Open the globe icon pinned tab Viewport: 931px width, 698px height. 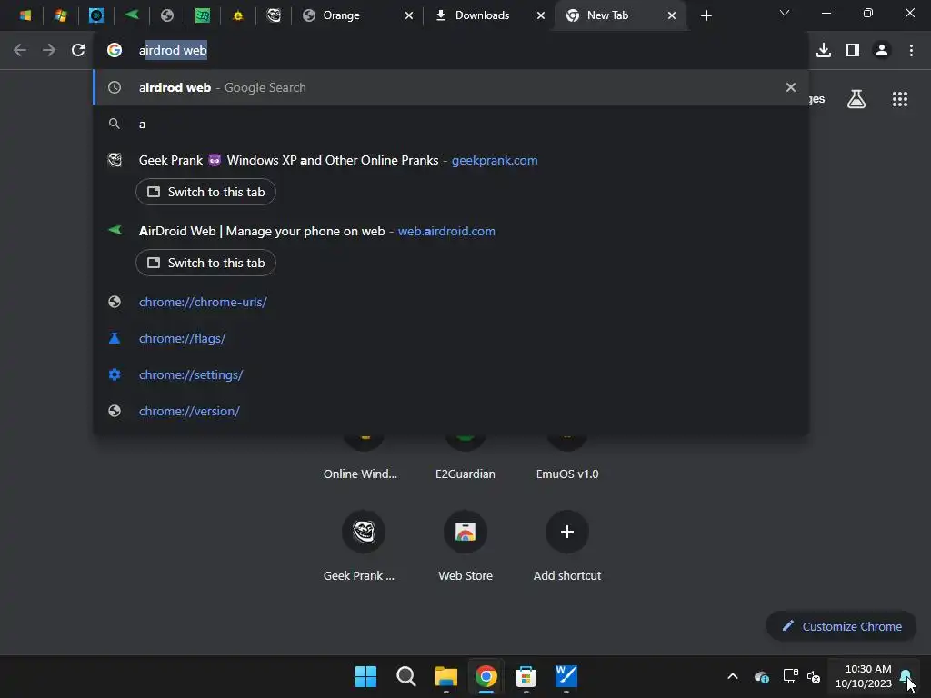coord(167,15)
